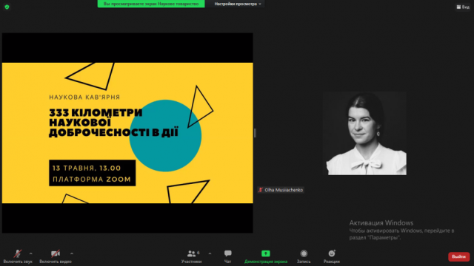Expand video options arrow beside camera
Image resolution: width=474 pixels, height=266 pixels.
(72, 253)
